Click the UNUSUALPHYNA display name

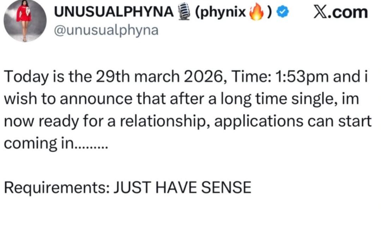(x=114, y=12)
